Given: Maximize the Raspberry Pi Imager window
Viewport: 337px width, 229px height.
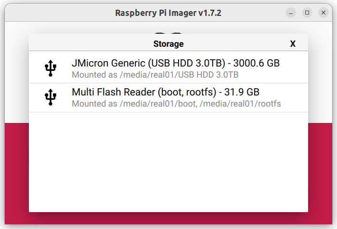Looking at the screenshot, I should 307,13.
